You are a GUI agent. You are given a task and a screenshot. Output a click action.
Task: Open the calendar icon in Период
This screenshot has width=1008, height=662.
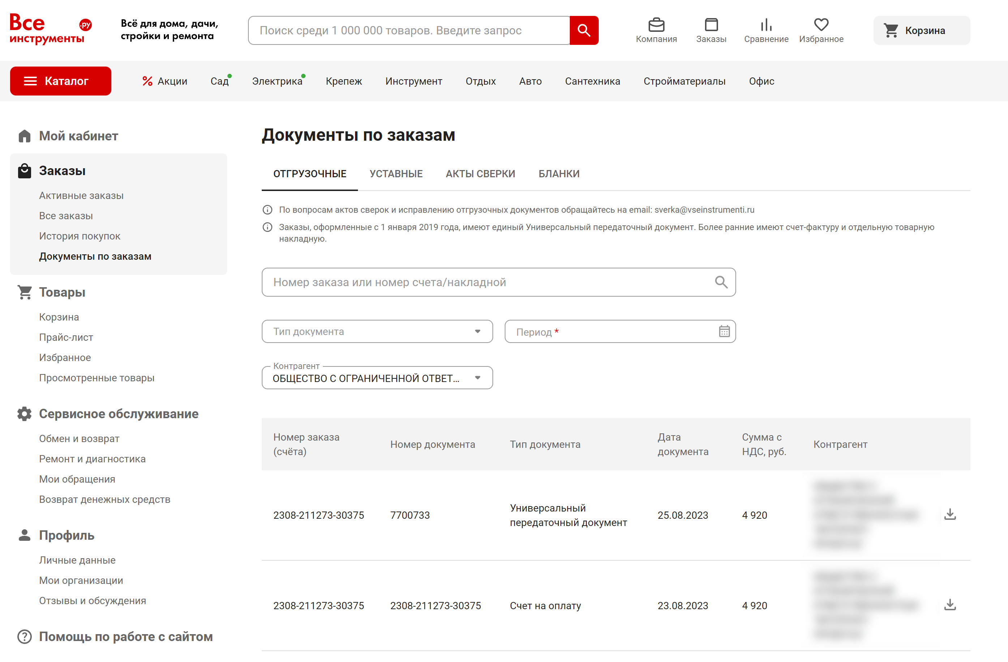tap(724, 331)
